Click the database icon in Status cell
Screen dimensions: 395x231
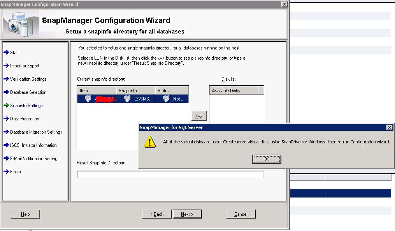click(x=166, y=99)
